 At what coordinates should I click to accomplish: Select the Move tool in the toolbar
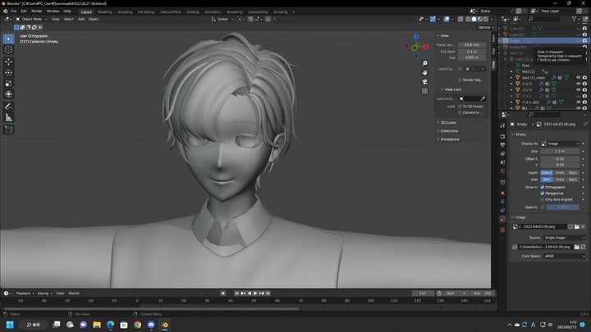(x=9, y=61)
